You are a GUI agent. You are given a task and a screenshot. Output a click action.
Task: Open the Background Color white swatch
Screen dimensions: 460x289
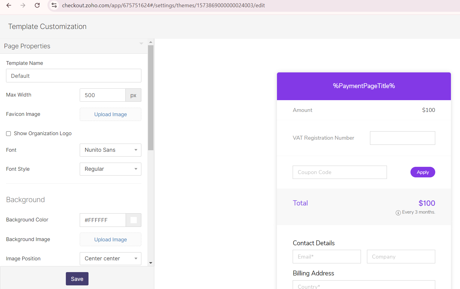(133, 220)
